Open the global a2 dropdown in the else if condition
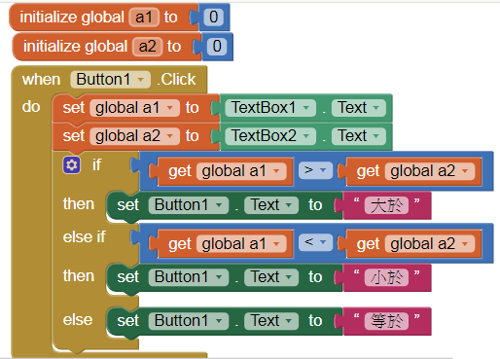 [430, 244]
